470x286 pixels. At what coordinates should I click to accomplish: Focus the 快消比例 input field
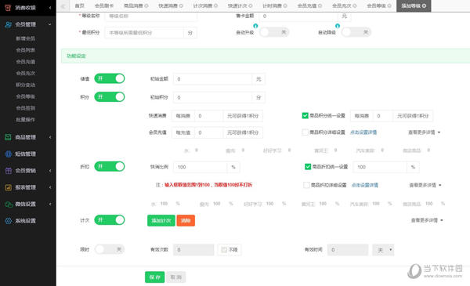201,167
